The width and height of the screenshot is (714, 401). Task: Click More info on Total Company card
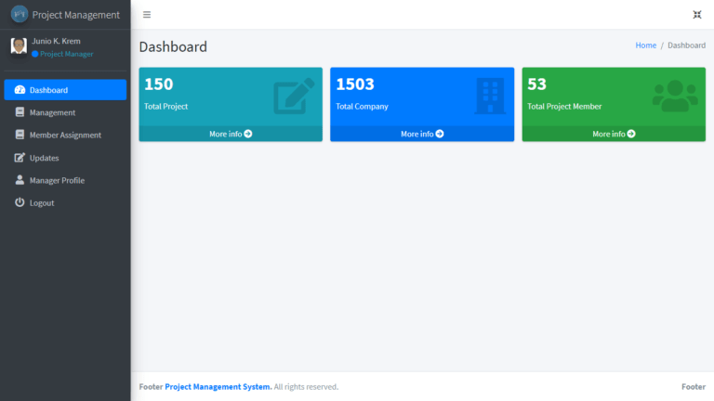[x=422, y=134]
